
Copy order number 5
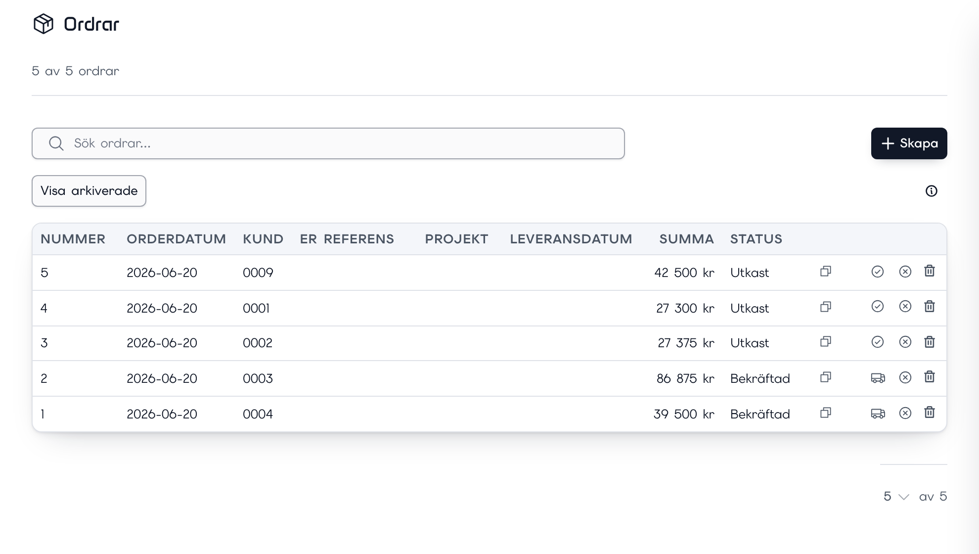[826, 272]
